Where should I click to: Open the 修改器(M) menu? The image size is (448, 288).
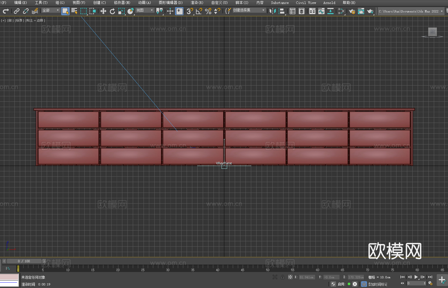(122, 3)
